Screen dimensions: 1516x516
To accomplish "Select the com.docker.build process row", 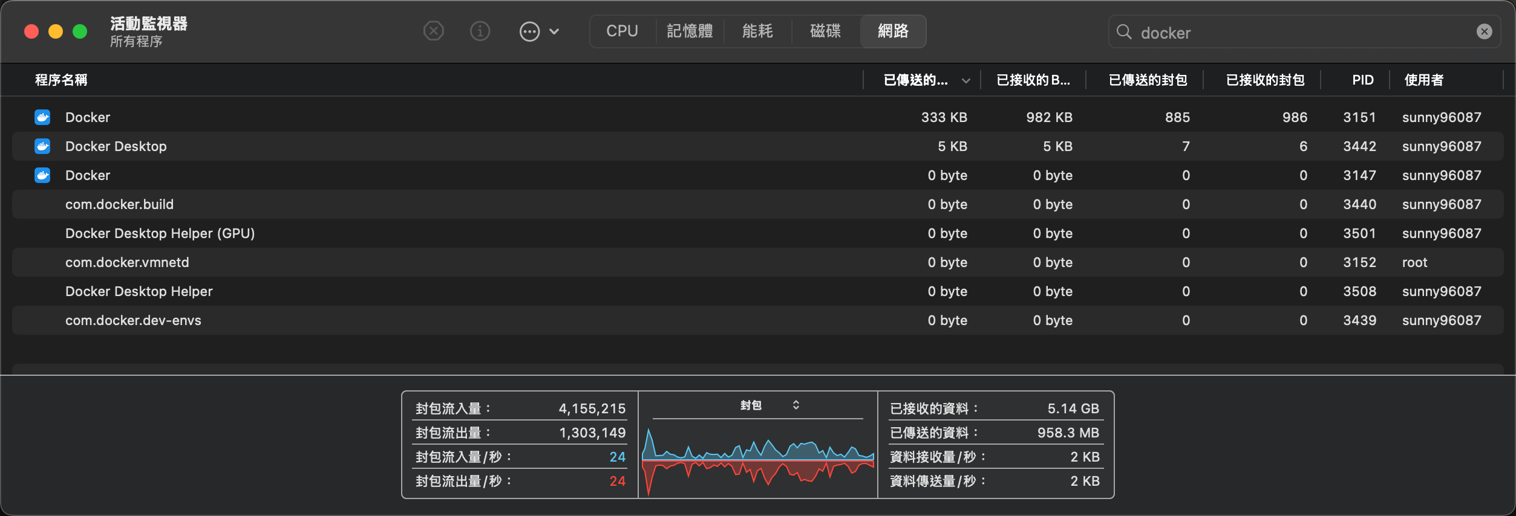I will pos(757,204).
